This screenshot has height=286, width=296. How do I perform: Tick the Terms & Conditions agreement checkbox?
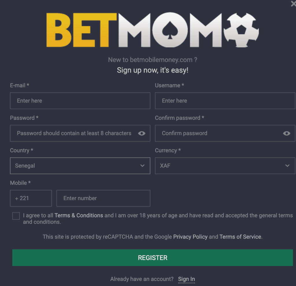[16, 216]
